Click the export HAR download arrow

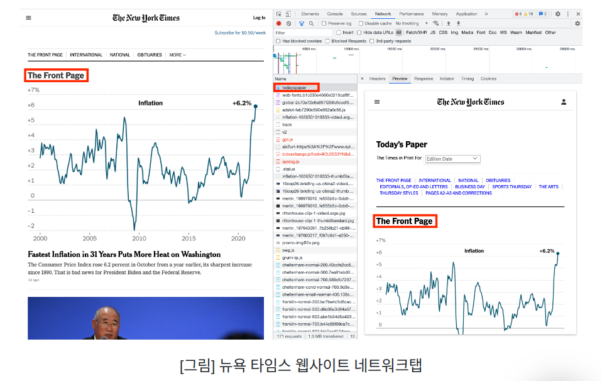(x=458, y=23)
